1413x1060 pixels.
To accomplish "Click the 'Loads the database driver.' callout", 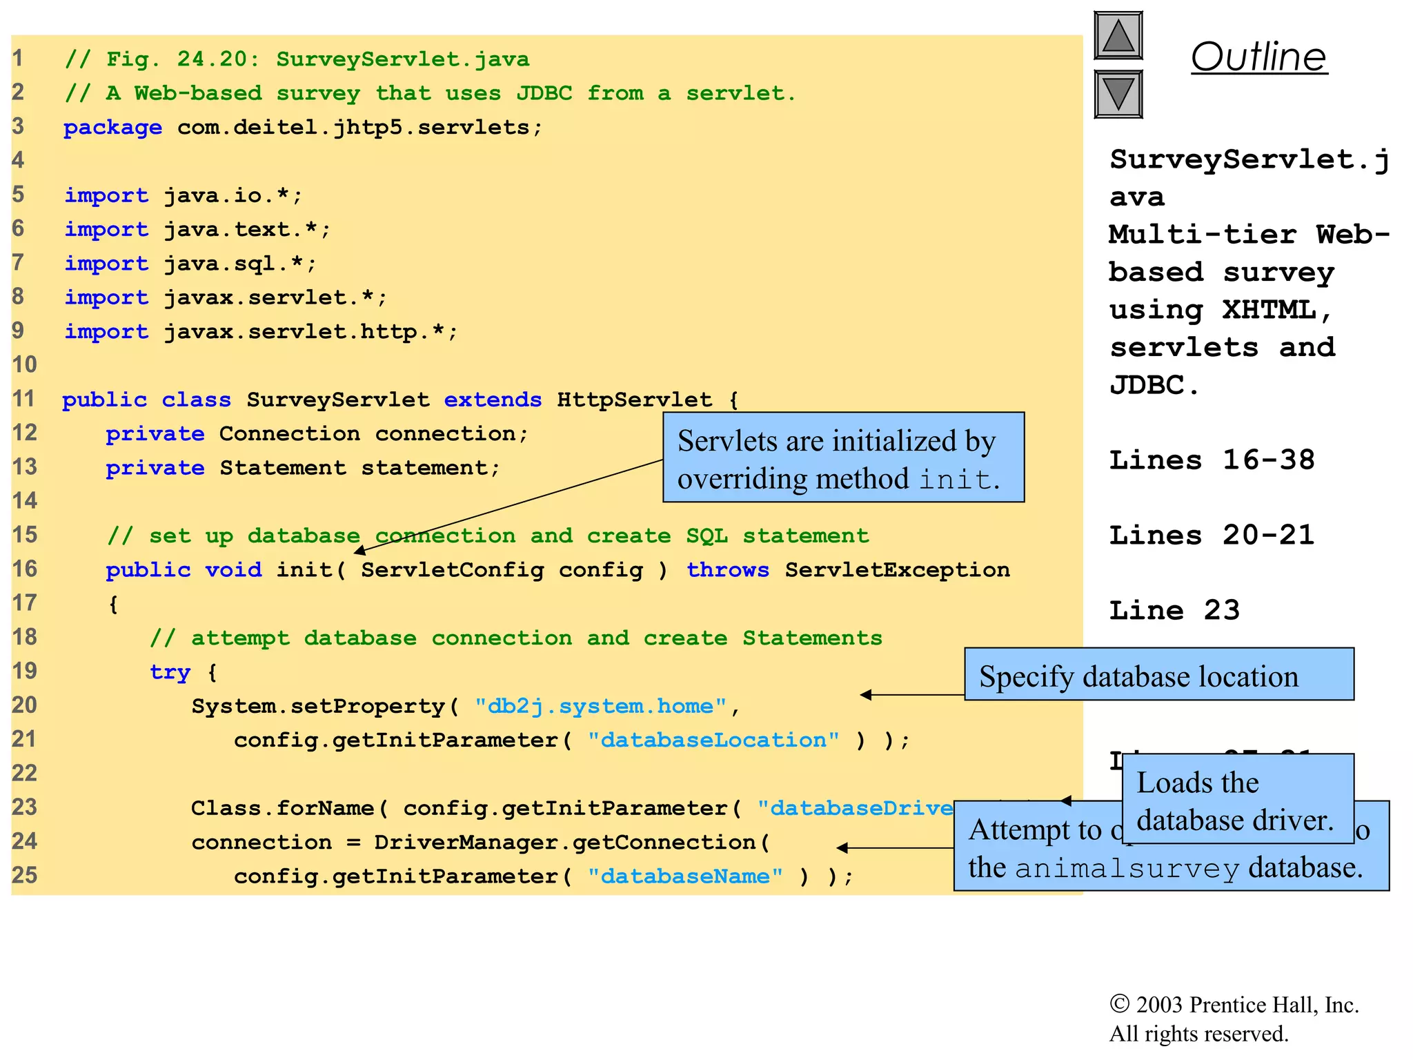I will [1238, 798].
